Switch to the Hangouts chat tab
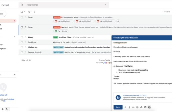The height and width of the screenshot is (112, 172). tap(3, 109)
